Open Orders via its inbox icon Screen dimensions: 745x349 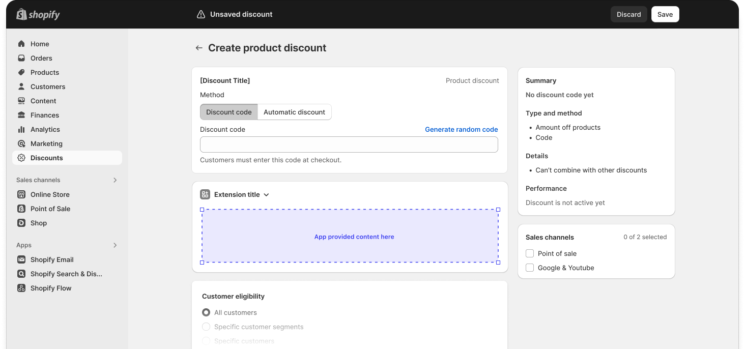click(21, 58)
